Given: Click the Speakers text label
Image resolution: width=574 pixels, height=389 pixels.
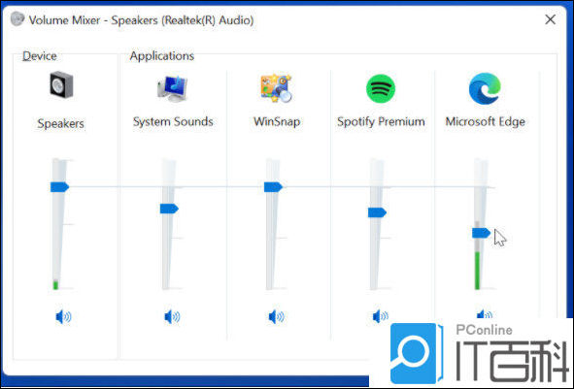Looking at the screenshot, I should tap(60, 123).
